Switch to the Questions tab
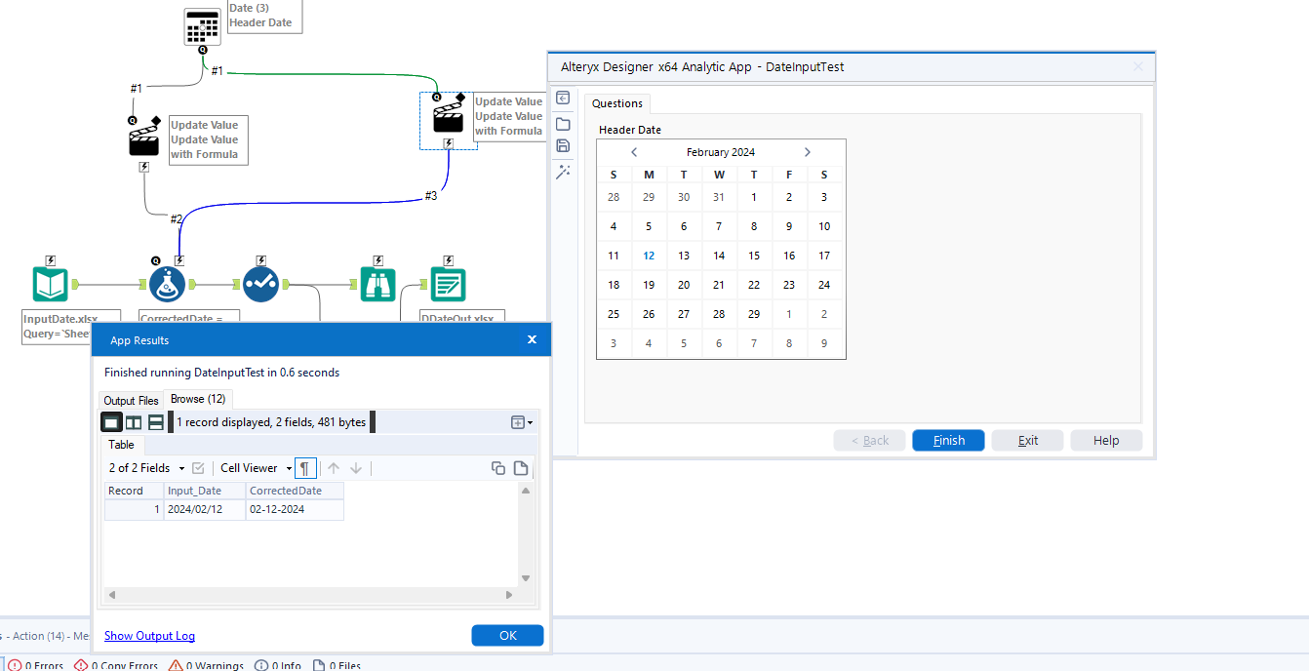Image resolution: width=1309 pixels, height=671 pixels. point(616,103)
